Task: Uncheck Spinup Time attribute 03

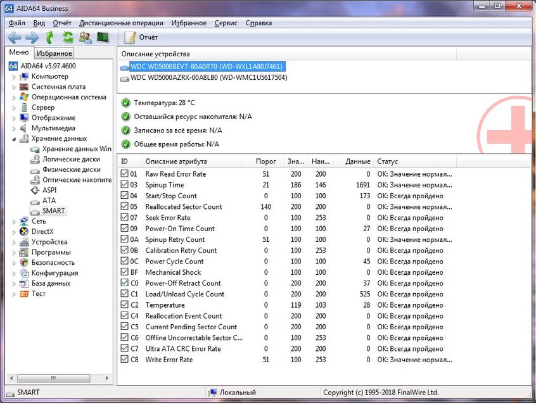Action: pos(125,184)
